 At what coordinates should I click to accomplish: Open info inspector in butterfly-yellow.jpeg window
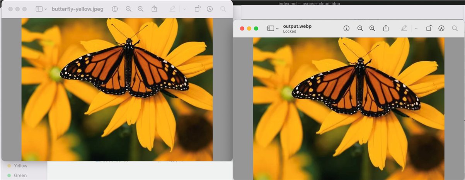115,9
